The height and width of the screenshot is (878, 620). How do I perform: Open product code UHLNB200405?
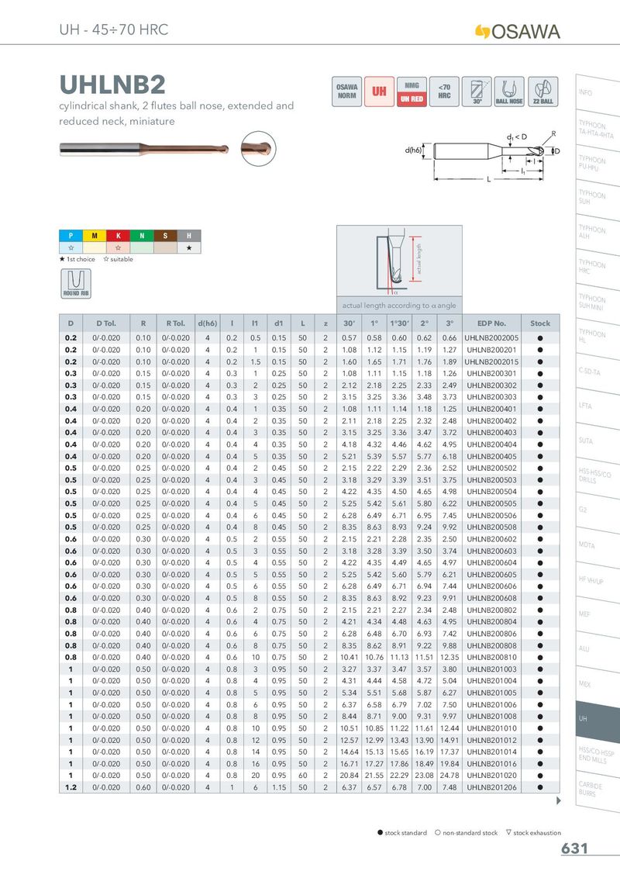[x=492, y=456]
